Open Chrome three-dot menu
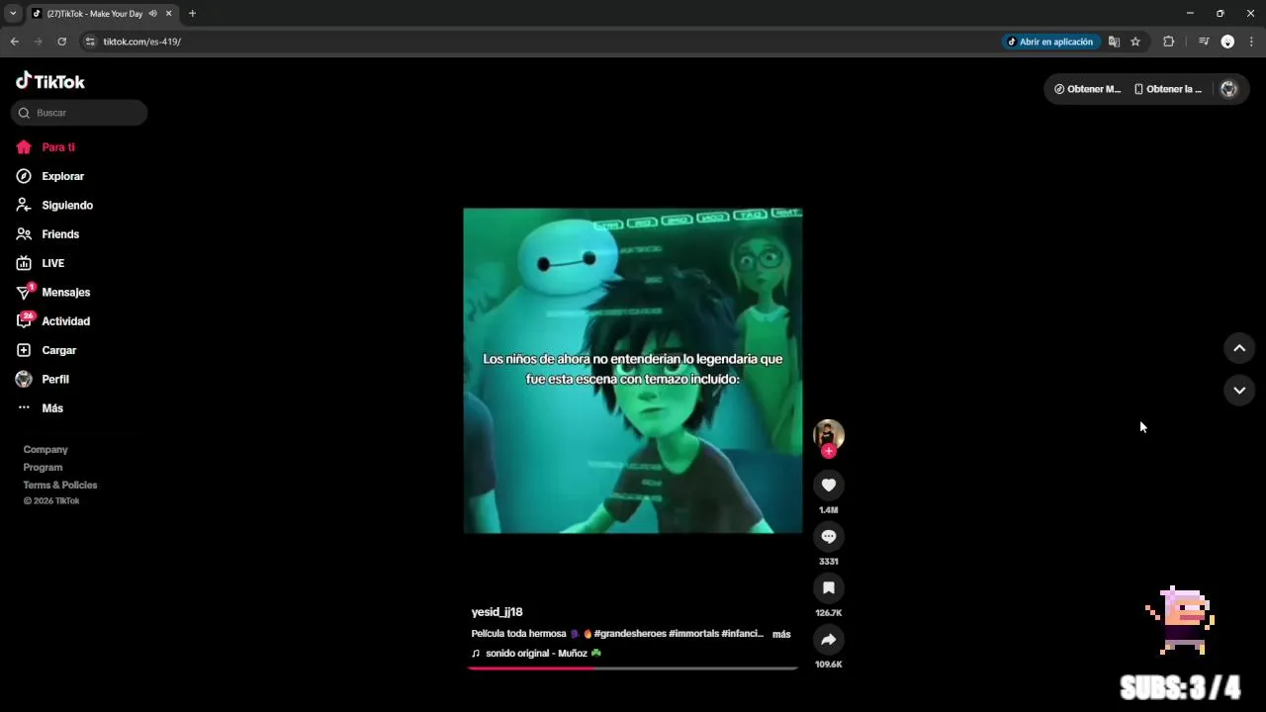 click(1251, 42)
